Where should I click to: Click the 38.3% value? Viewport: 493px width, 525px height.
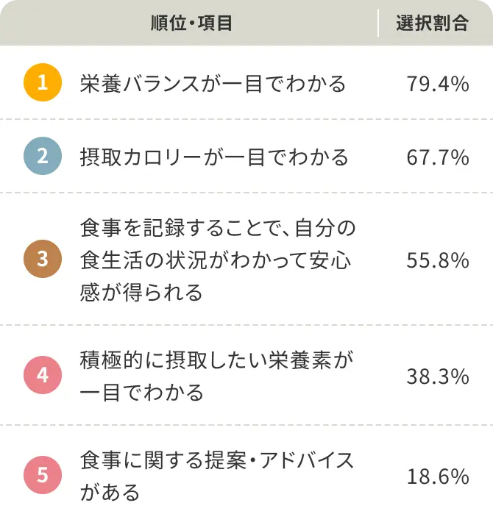(x=437, y=376)
